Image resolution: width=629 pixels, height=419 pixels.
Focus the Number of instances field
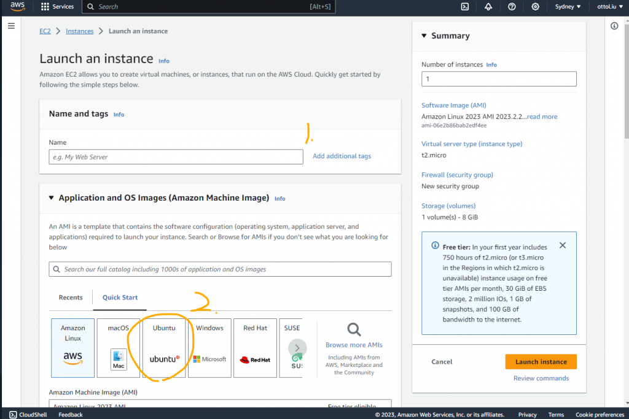pyautogui.click(x=499, y=79)
